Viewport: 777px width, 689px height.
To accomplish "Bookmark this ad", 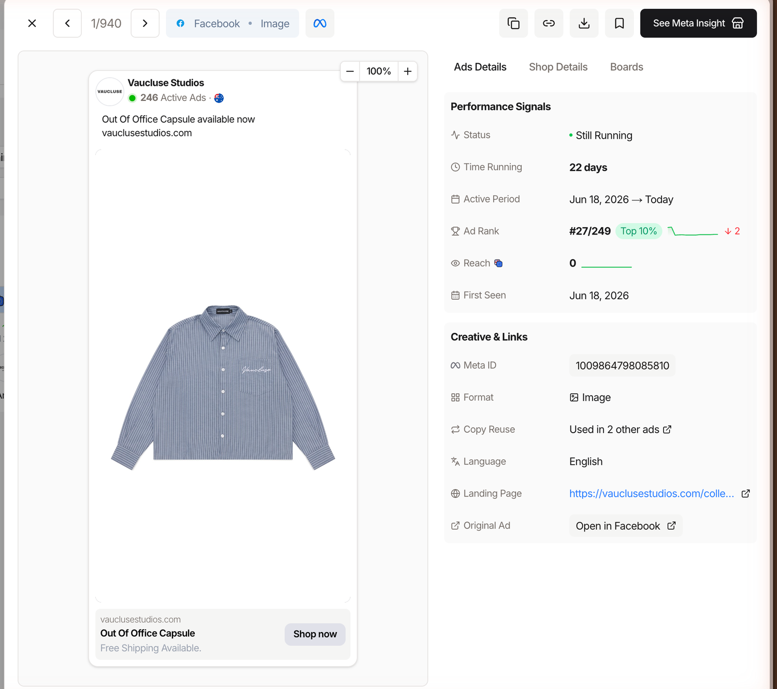I will (619, 23).
